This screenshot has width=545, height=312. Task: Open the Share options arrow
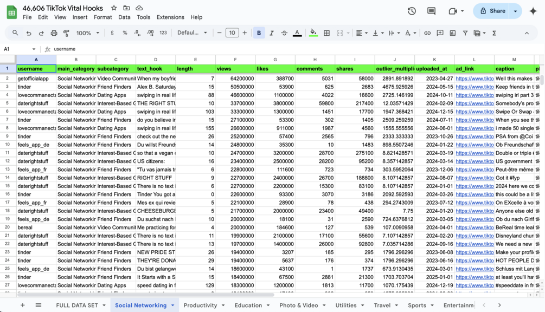tap(516, 11)
